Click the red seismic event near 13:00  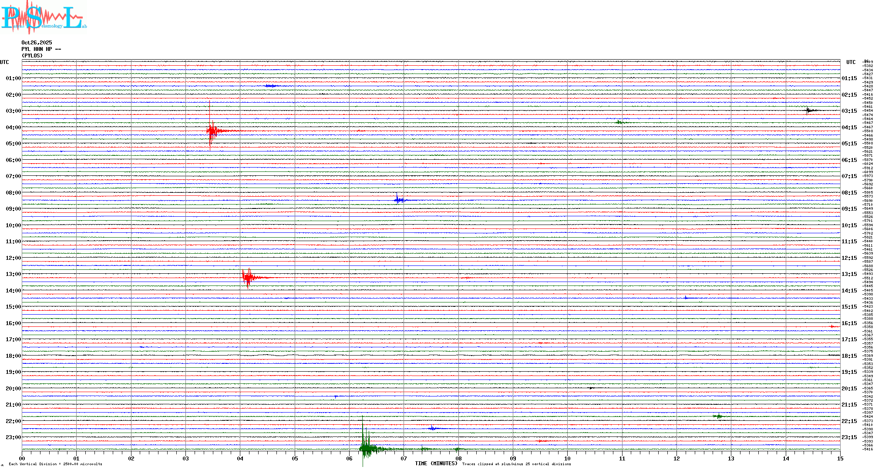click(248, 277)
